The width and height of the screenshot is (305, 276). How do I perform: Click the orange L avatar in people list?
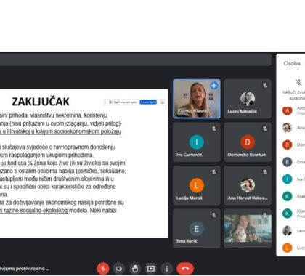288,248
